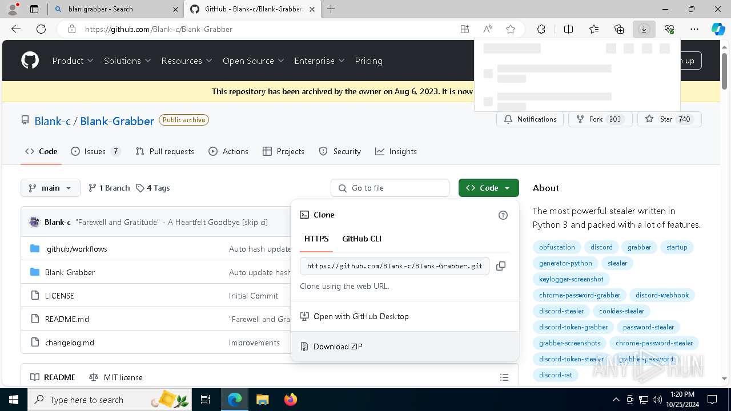The image size is (731, 411).
Task: Open Task View in taskbar
Action: (x=206, y=400)
